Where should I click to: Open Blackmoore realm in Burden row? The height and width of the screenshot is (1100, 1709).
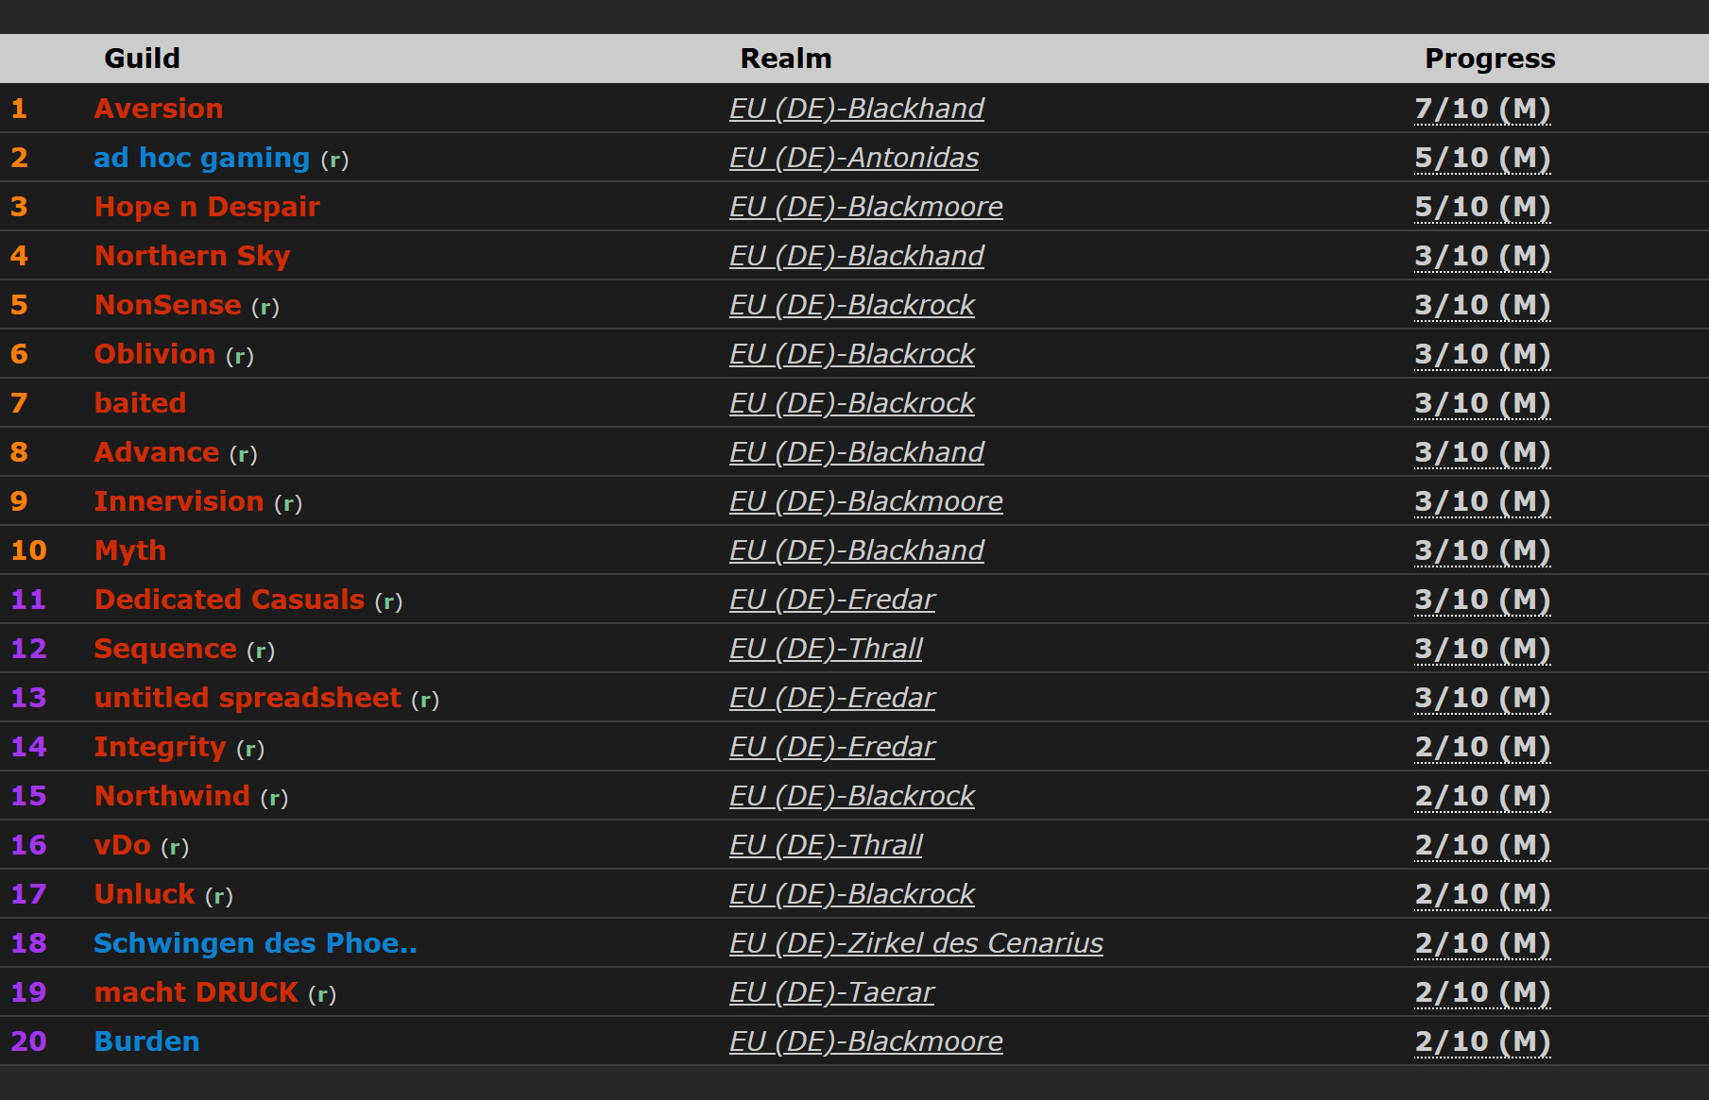866,1041
